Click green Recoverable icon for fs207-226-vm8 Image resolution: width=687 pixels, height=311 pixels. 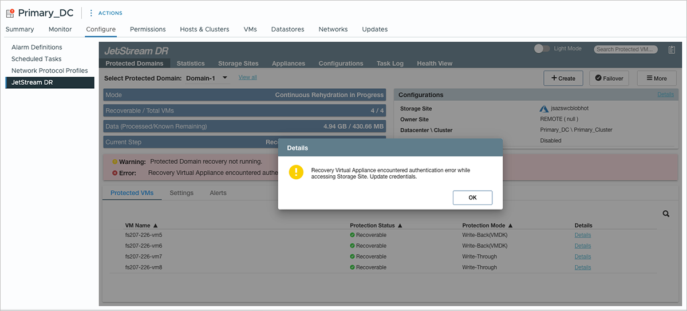point(353,267)
